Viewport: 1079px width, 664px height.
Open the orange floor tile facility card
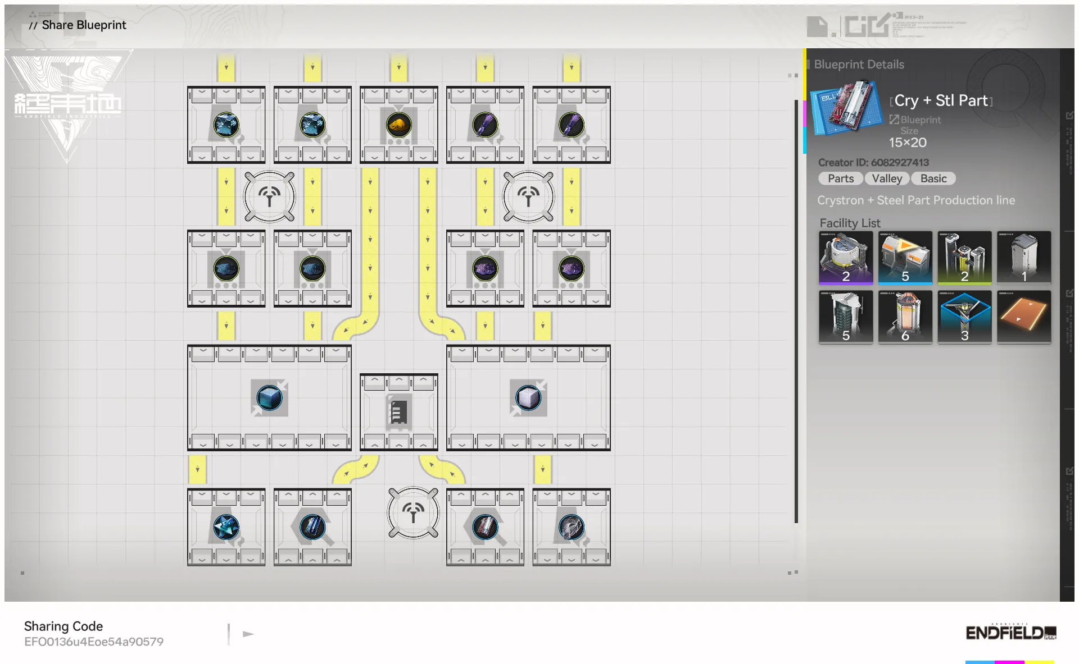click(1024, 317)
